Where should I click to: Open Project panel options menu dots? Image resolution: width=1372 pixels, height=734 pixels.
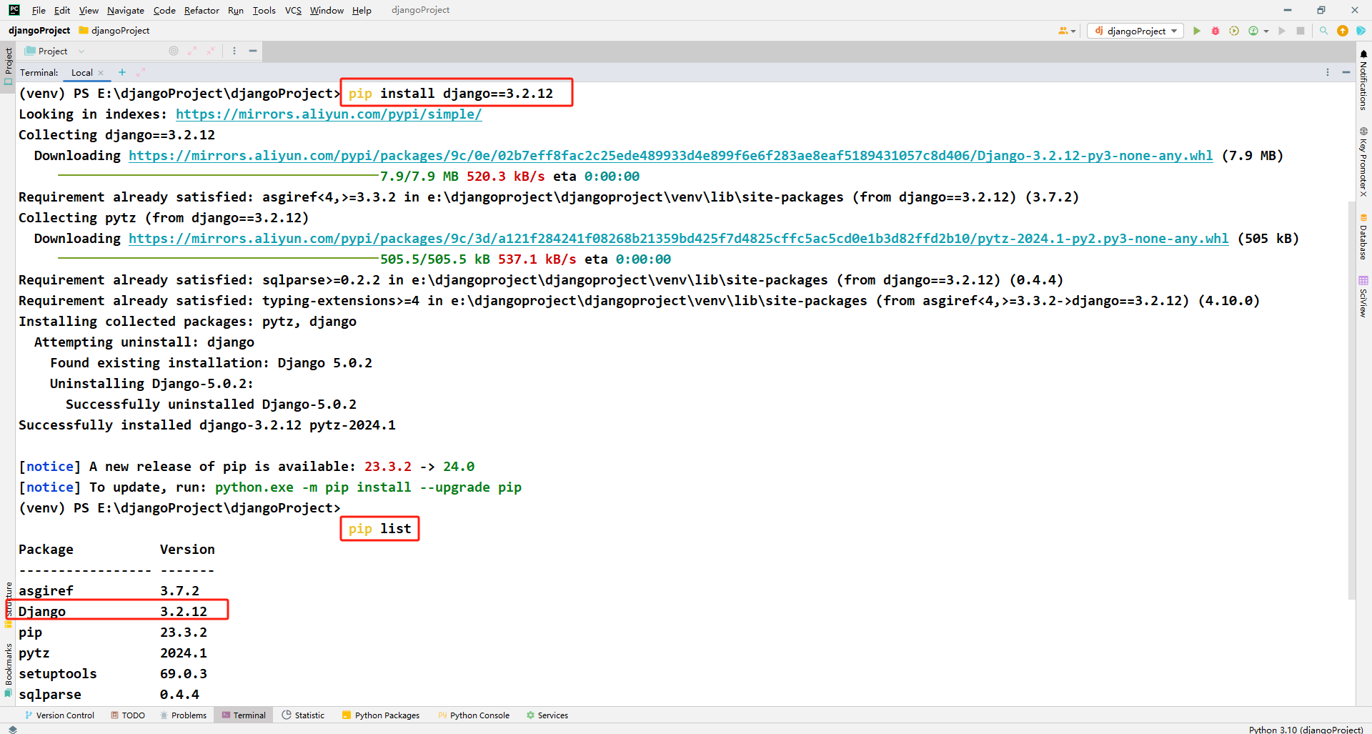tap(234, 51)
